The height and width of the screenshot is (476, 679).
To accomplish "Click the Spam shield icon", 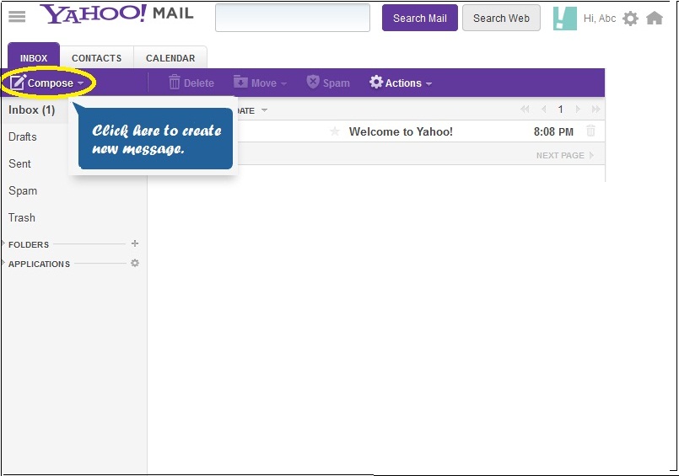I will [x=313, y=81].
